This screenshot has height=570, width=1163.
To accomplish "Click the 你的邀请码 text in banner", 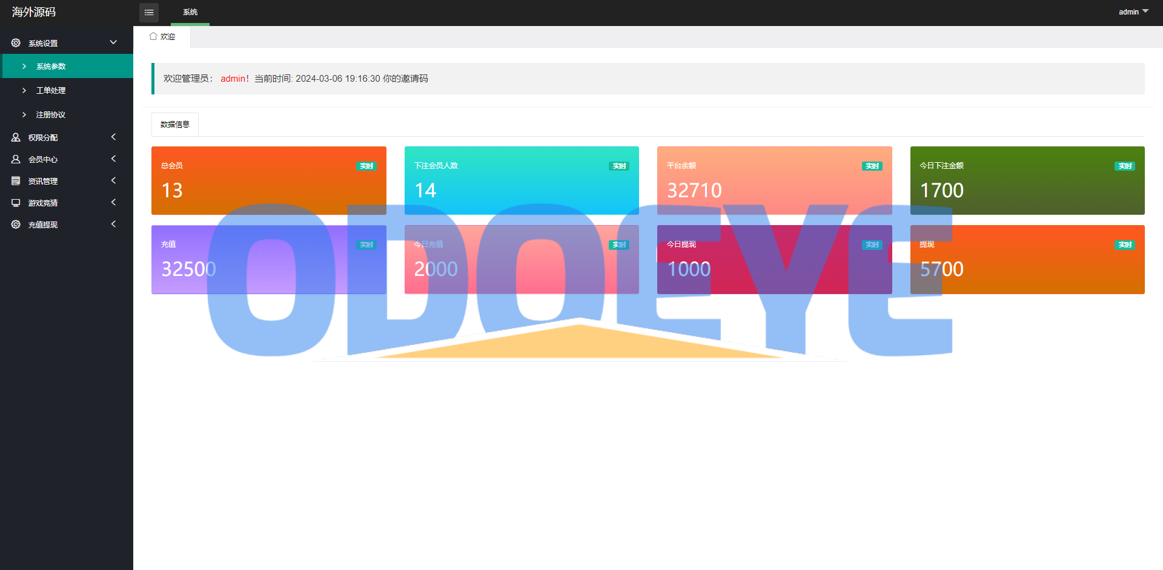I will coord(405,79).
